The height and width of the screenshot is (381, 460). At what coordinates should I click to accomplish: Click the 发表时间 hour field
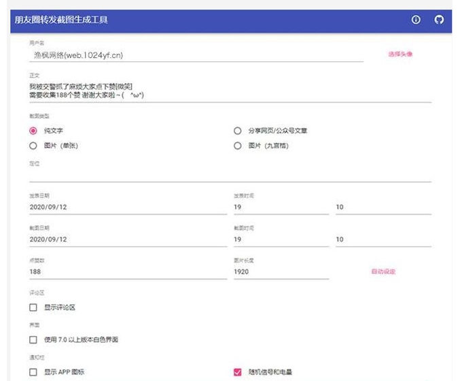281,207
